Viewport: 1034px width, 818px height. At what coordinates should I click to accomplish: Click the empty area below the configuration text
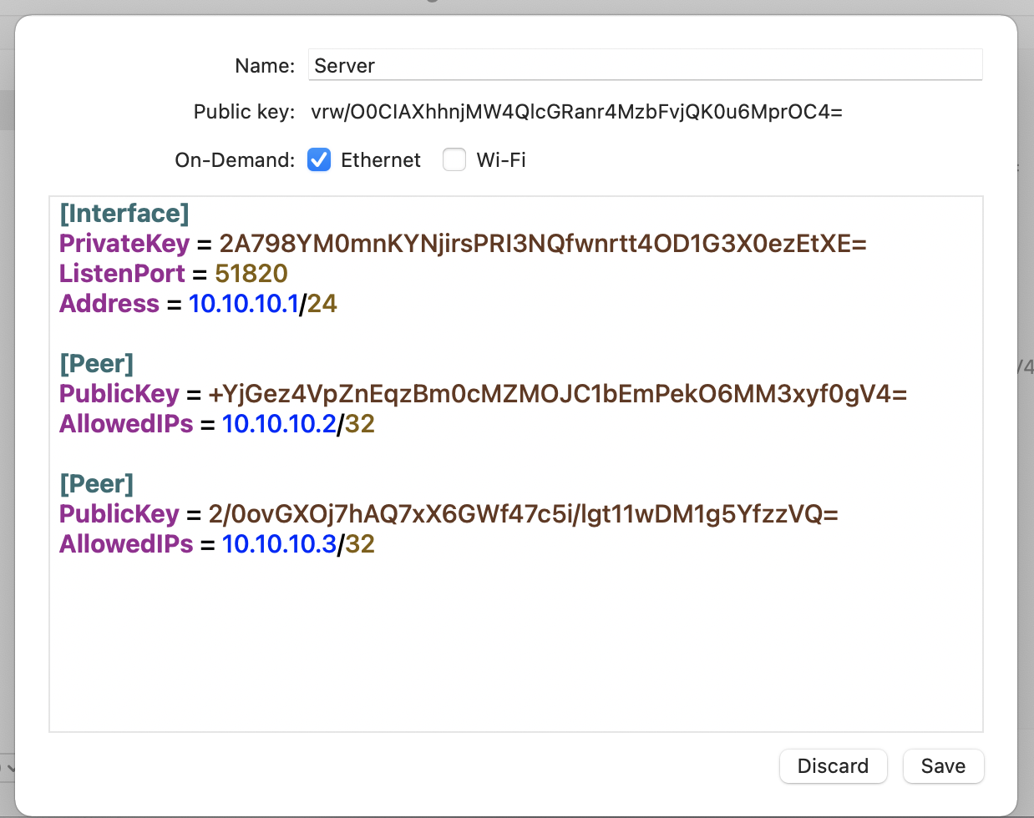coord(515,651)
